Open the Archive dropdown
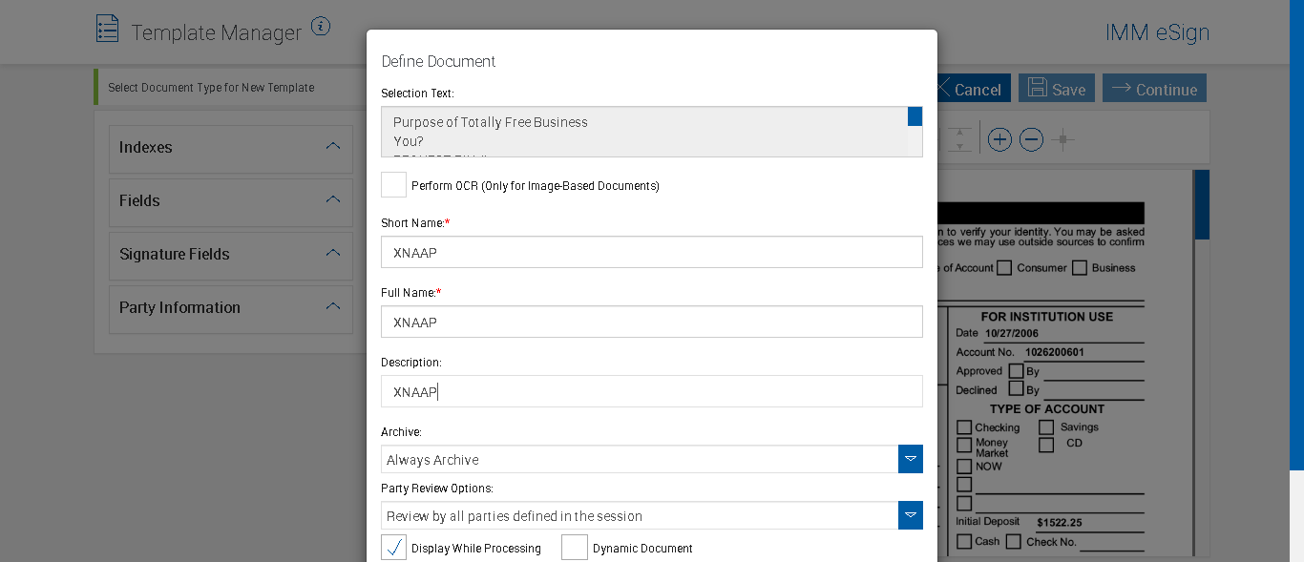This screenshot has width=1304, height=562. [x=911, y=459]
